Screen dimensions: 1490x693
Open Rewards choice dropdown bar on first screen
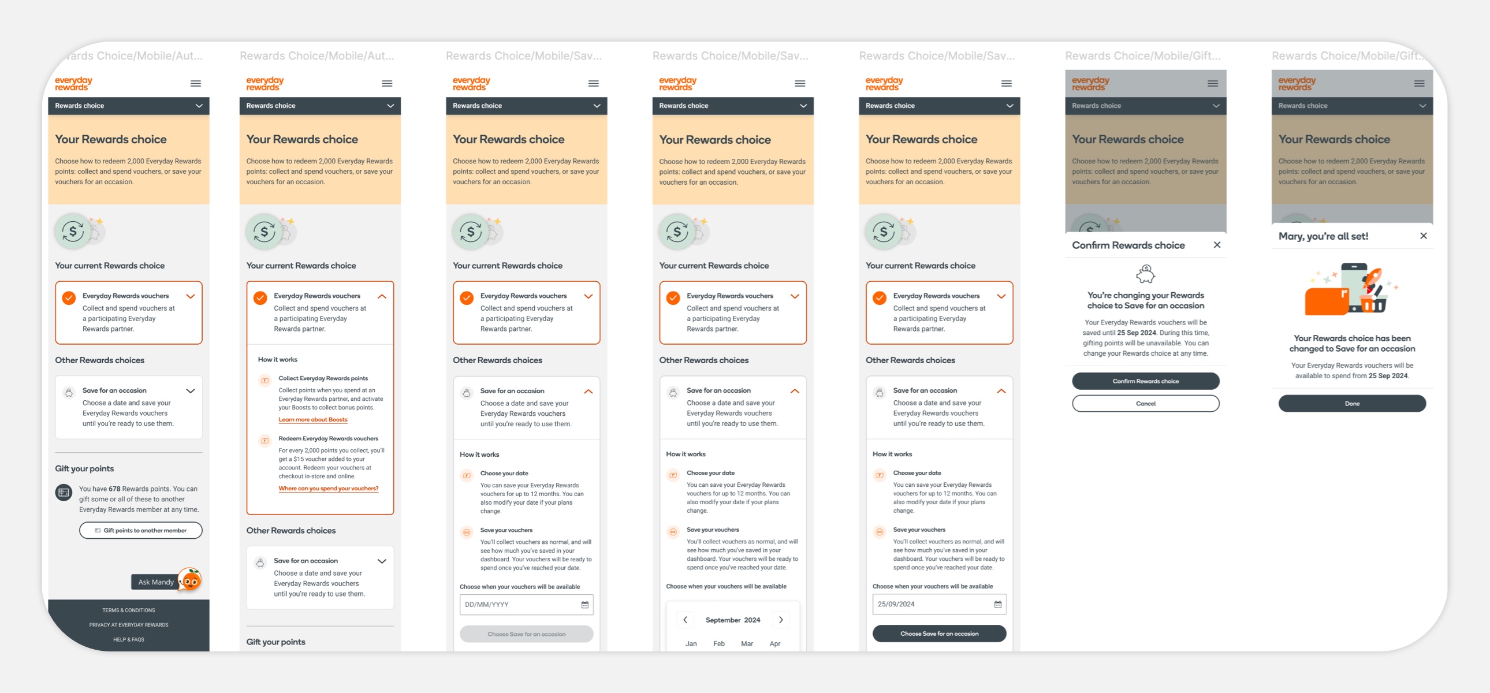[128, 106]
